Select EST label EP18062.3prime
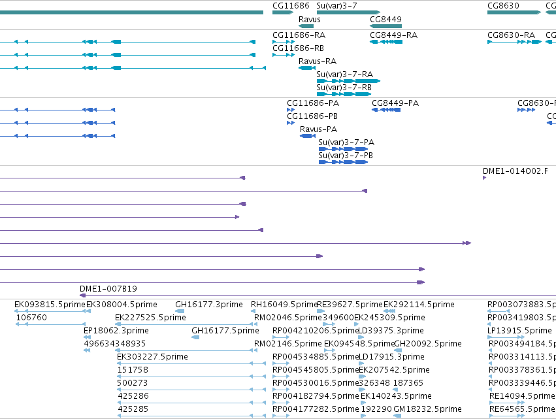 [x=116, y=331]
